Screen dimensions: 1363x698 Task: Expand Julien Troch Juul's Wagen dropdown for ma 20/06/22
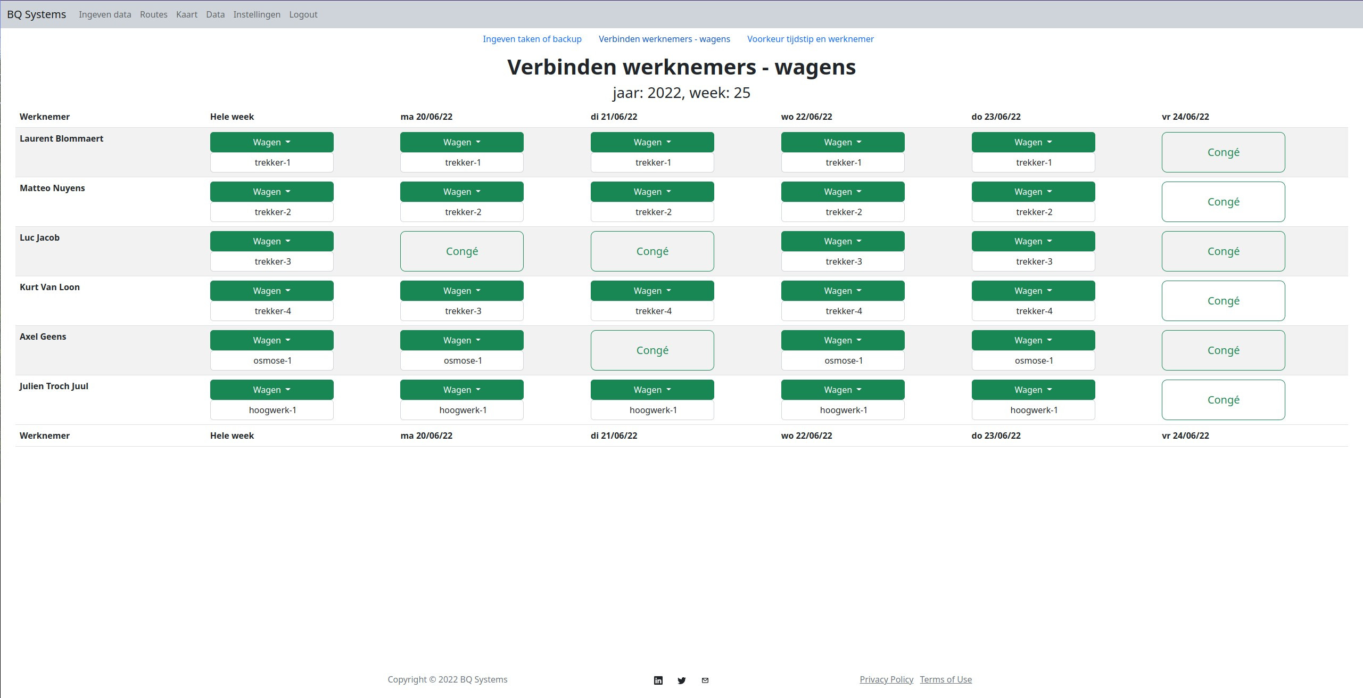(462, 390)
